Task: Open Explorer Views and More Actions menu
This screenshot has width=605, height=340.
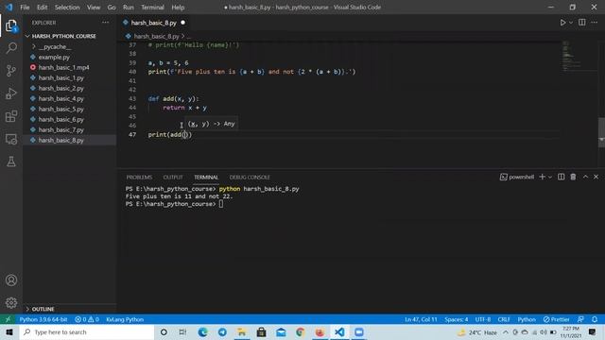Action: (105, 23)
